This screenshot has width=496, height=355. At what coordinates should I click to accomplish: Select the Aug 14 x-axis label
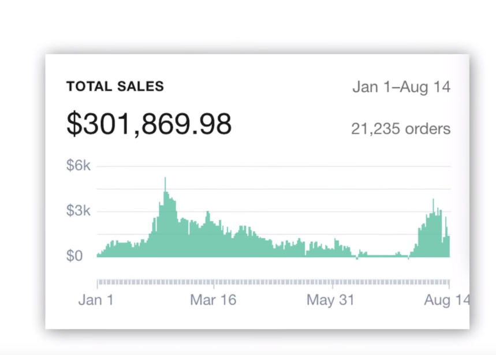pyautogui.click(x=446, y=300)
